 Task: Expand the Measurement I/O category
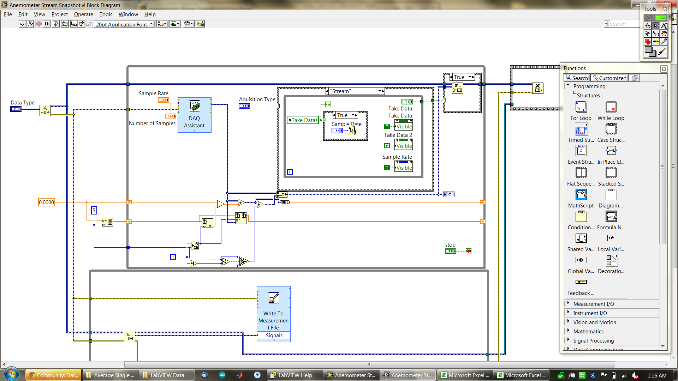coord(568,303)
